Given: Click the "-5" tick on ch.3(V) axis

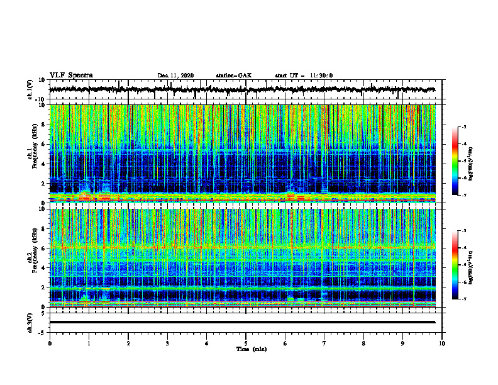Looking at the screenshot, I should point(43,333).
